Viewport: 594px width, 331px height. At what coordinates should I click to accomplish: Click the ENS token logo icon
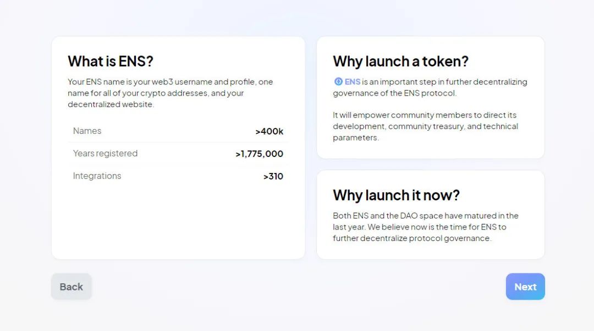[x=338, y=82]
